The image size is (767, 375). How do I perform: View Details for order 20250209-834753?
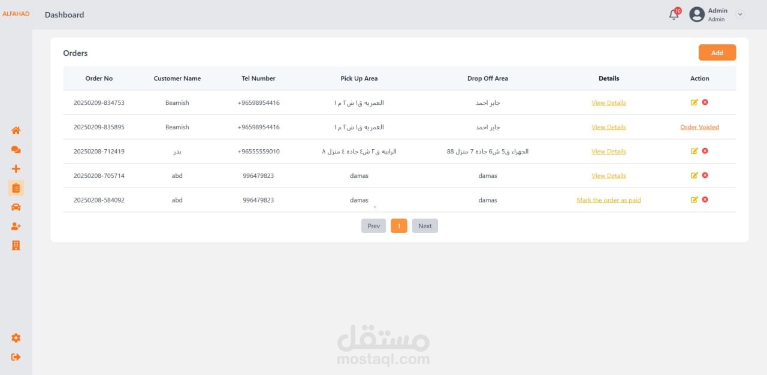click(x=609, y=103)
